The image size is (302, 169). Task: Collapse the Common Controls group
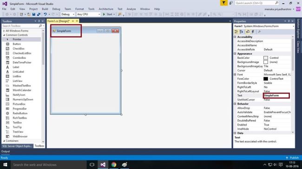(x=4, y=35)
